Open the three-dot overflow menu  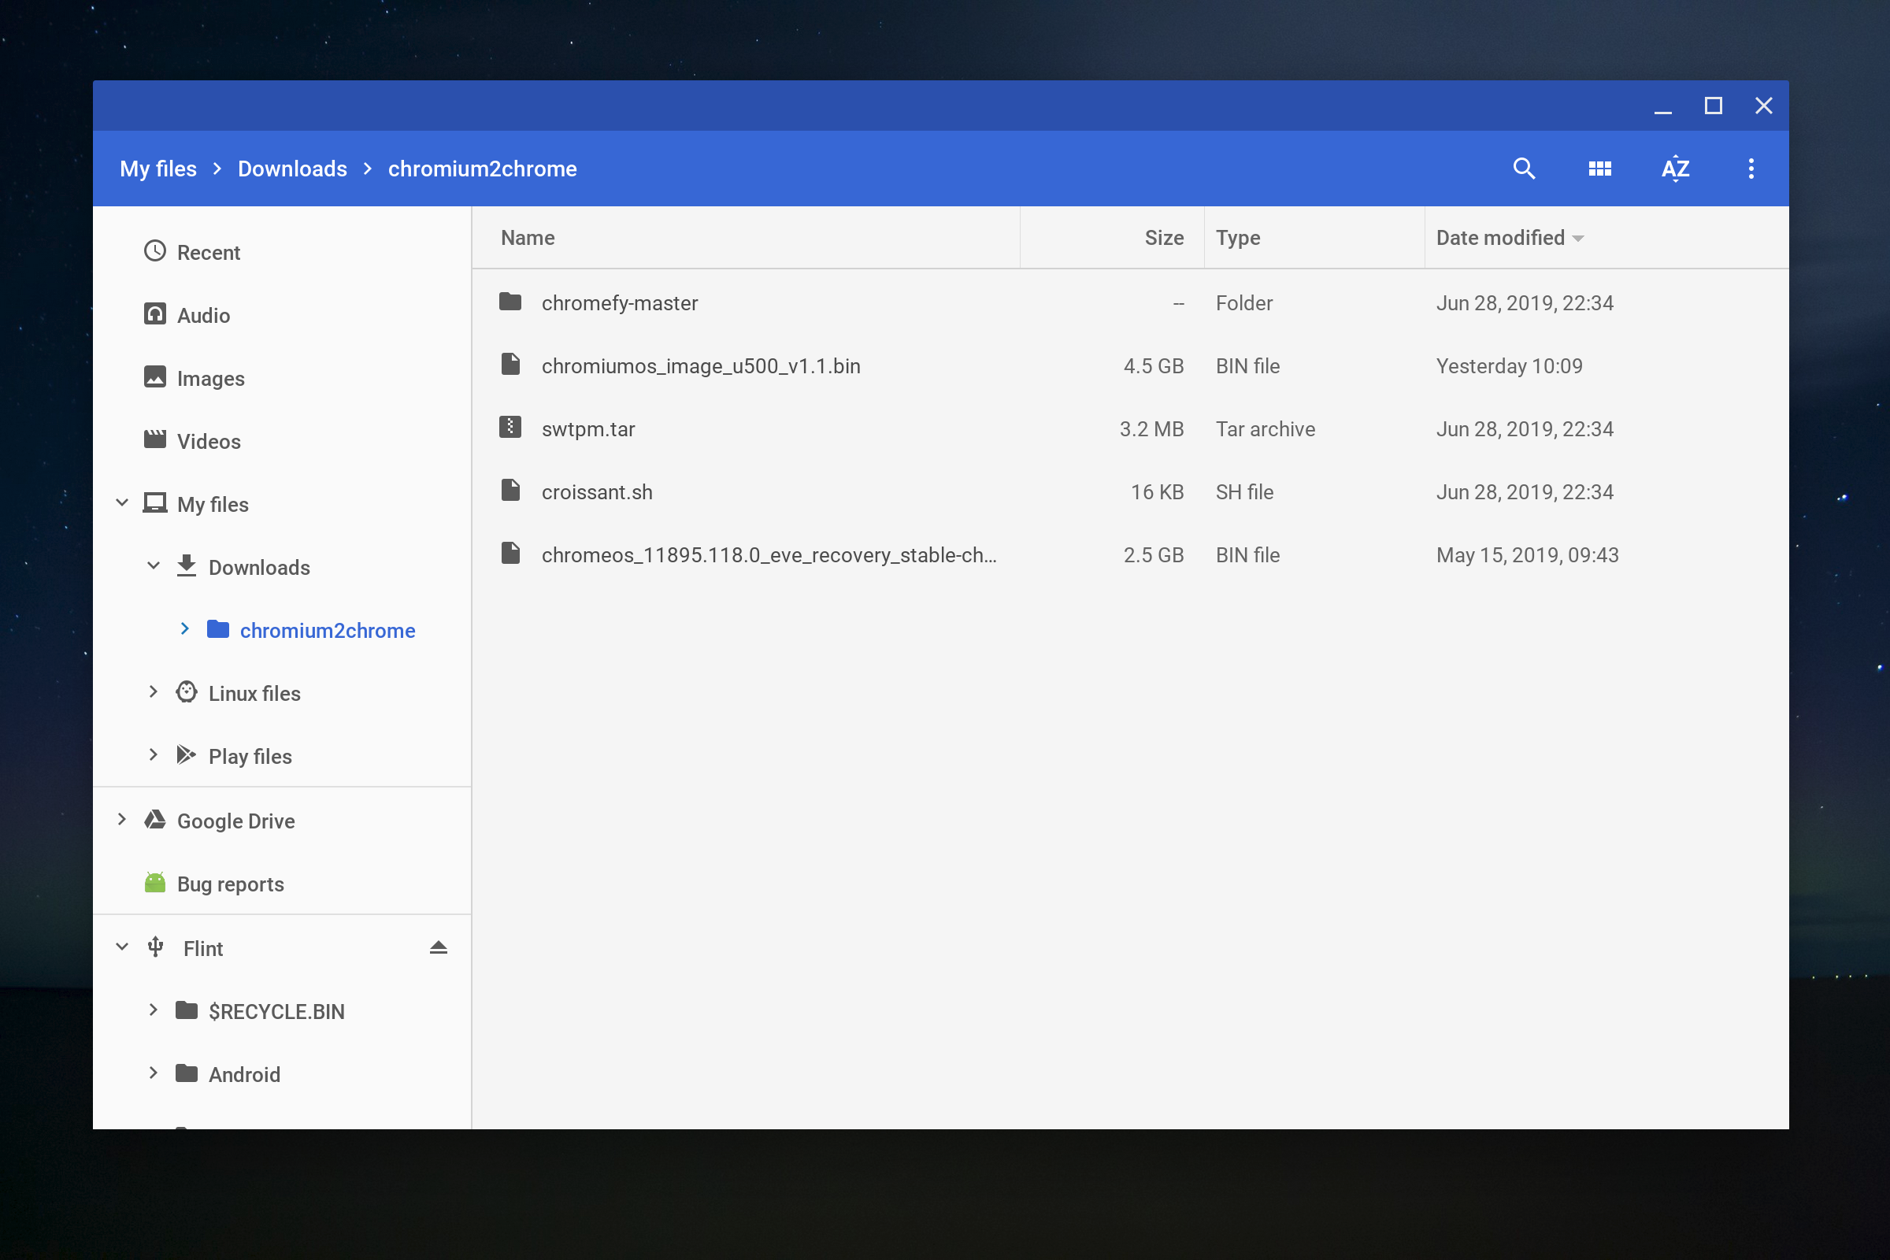pyautogui.click(x=1750, y=169)
